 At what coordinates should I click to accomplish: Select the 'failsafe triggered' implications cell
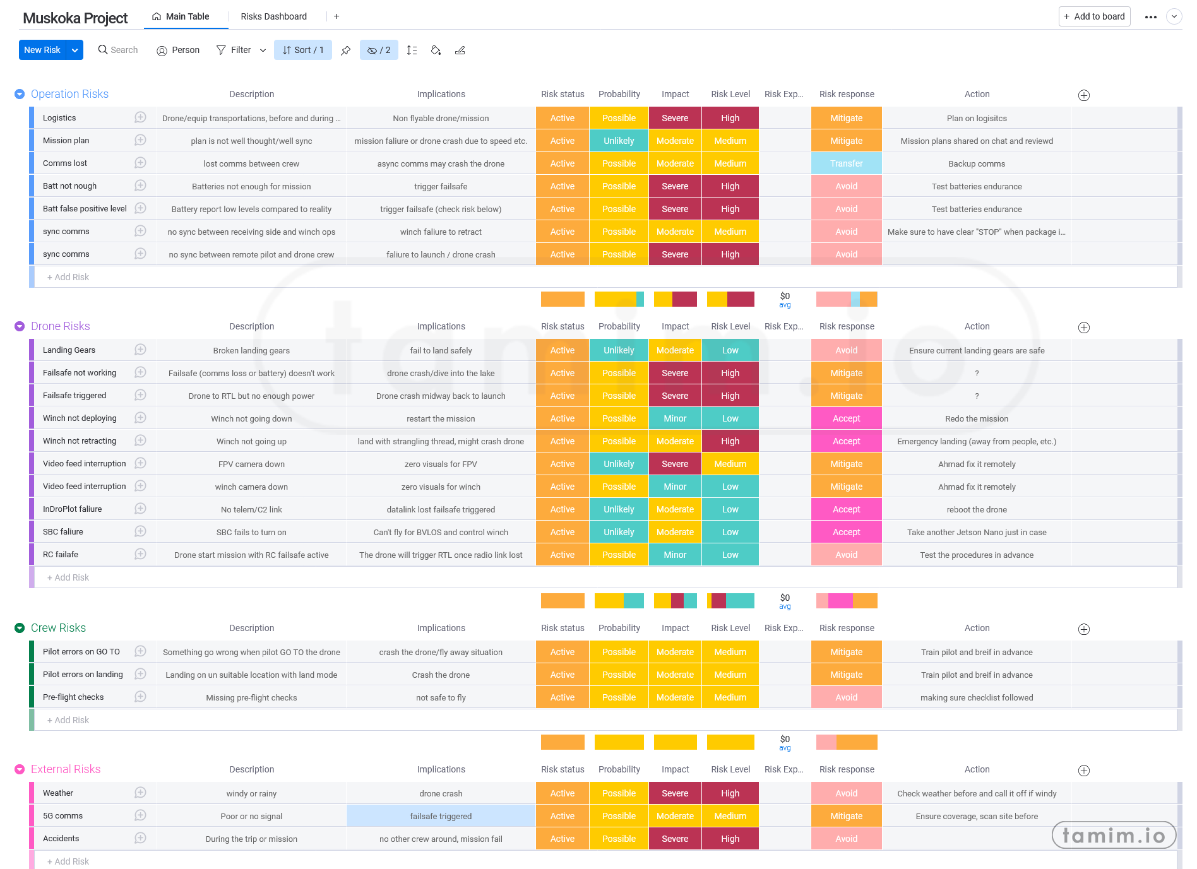[x=441, y=816]
